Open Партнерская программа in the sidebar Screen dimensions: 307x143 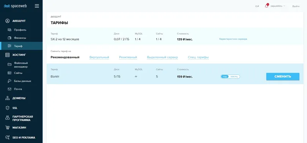[23, 118]
